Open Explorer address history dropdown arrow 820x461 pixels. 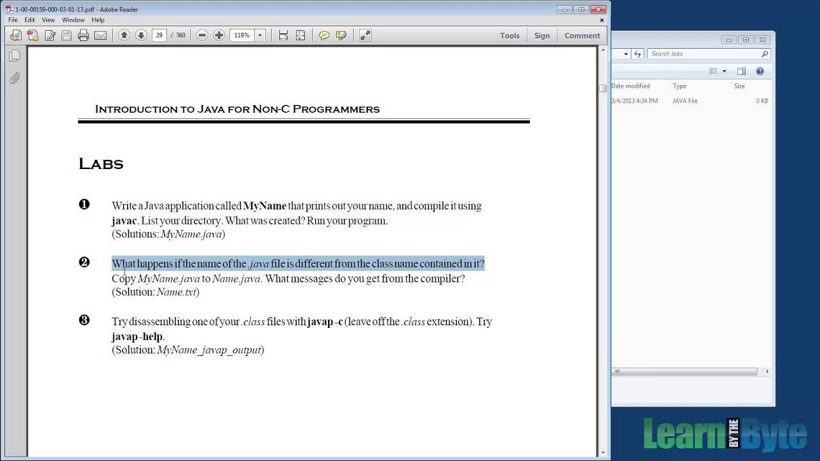click(627, 54)
